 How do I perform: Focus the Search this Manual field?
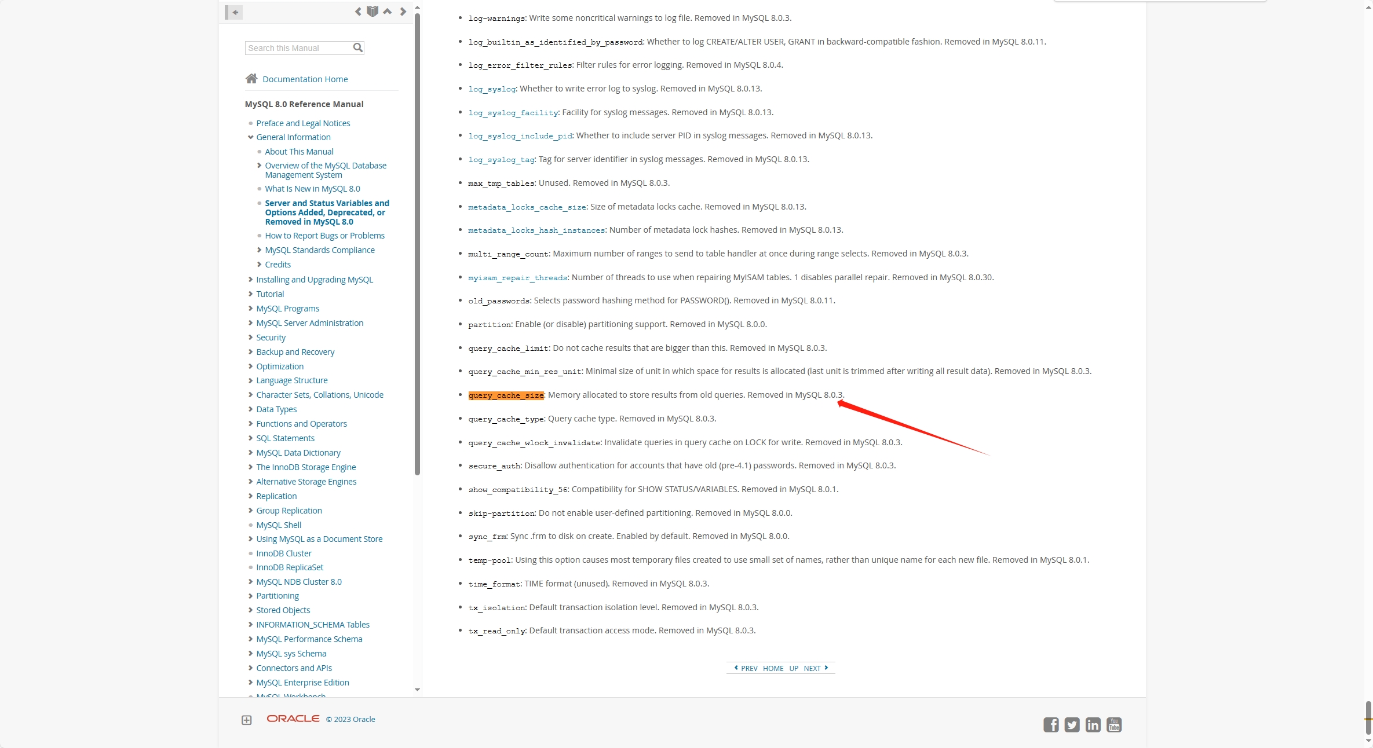299,48
